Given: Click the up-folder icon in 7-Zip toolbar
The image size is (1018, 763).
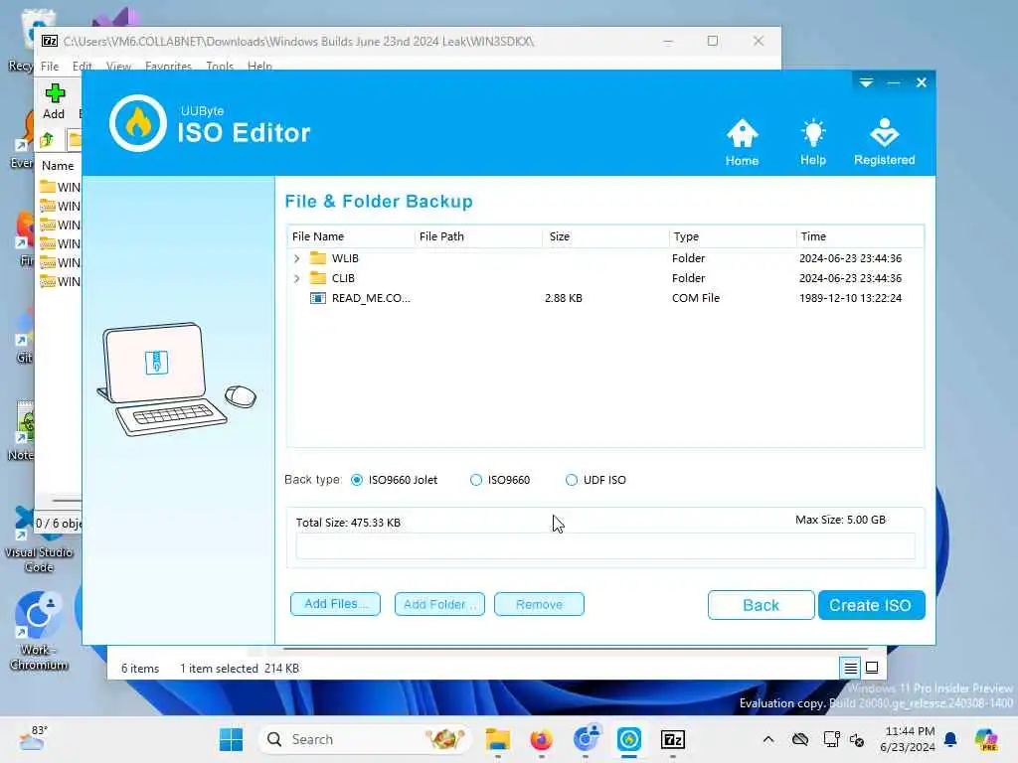Looking at the screenshot, I should 47,139.
